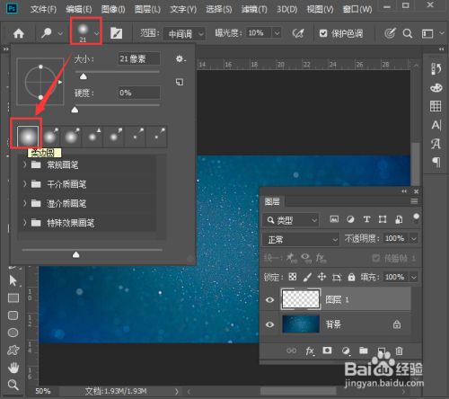
Task: Switch to the 图层 panel tab
Action: click(272, 201)
